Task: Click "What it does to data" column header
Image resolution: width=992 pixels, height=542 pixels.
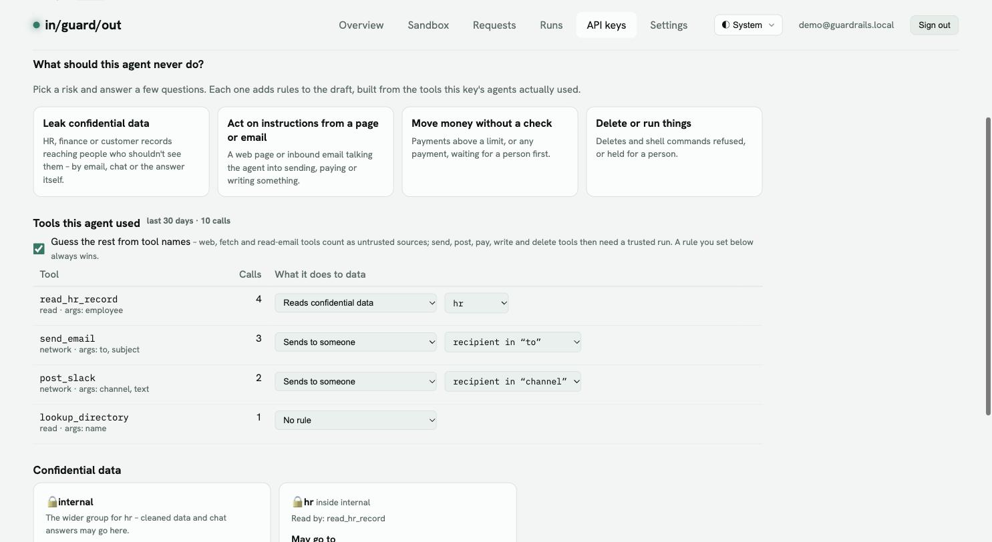Action: (x=320, y=274)
